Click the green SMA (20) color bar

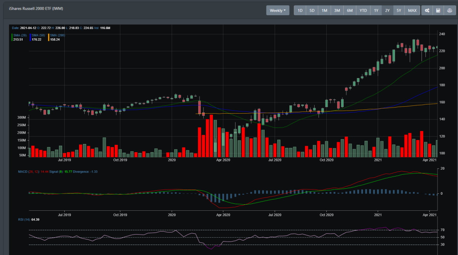[x=12, y=37]
